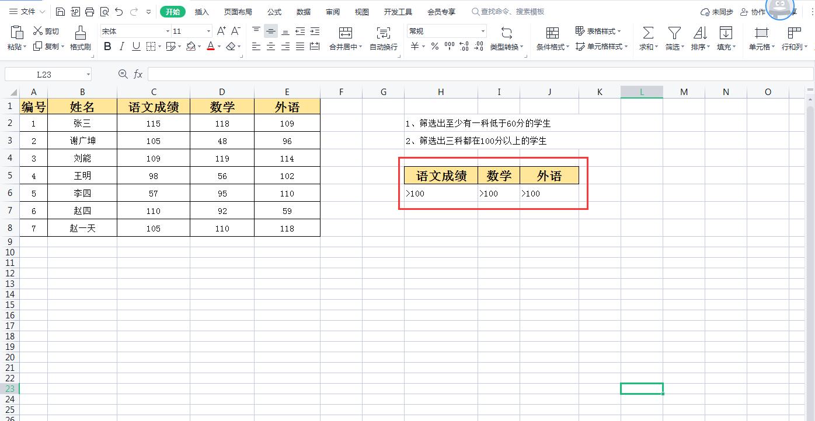The height and width of the screenshot is (421, 815).
Task: Click the Print icon in quick access bar
Action: (x=89, y=12)
